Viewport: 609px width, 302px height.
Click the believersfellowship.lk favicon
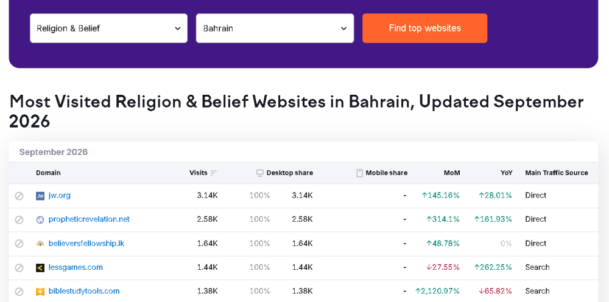(40, 244)
